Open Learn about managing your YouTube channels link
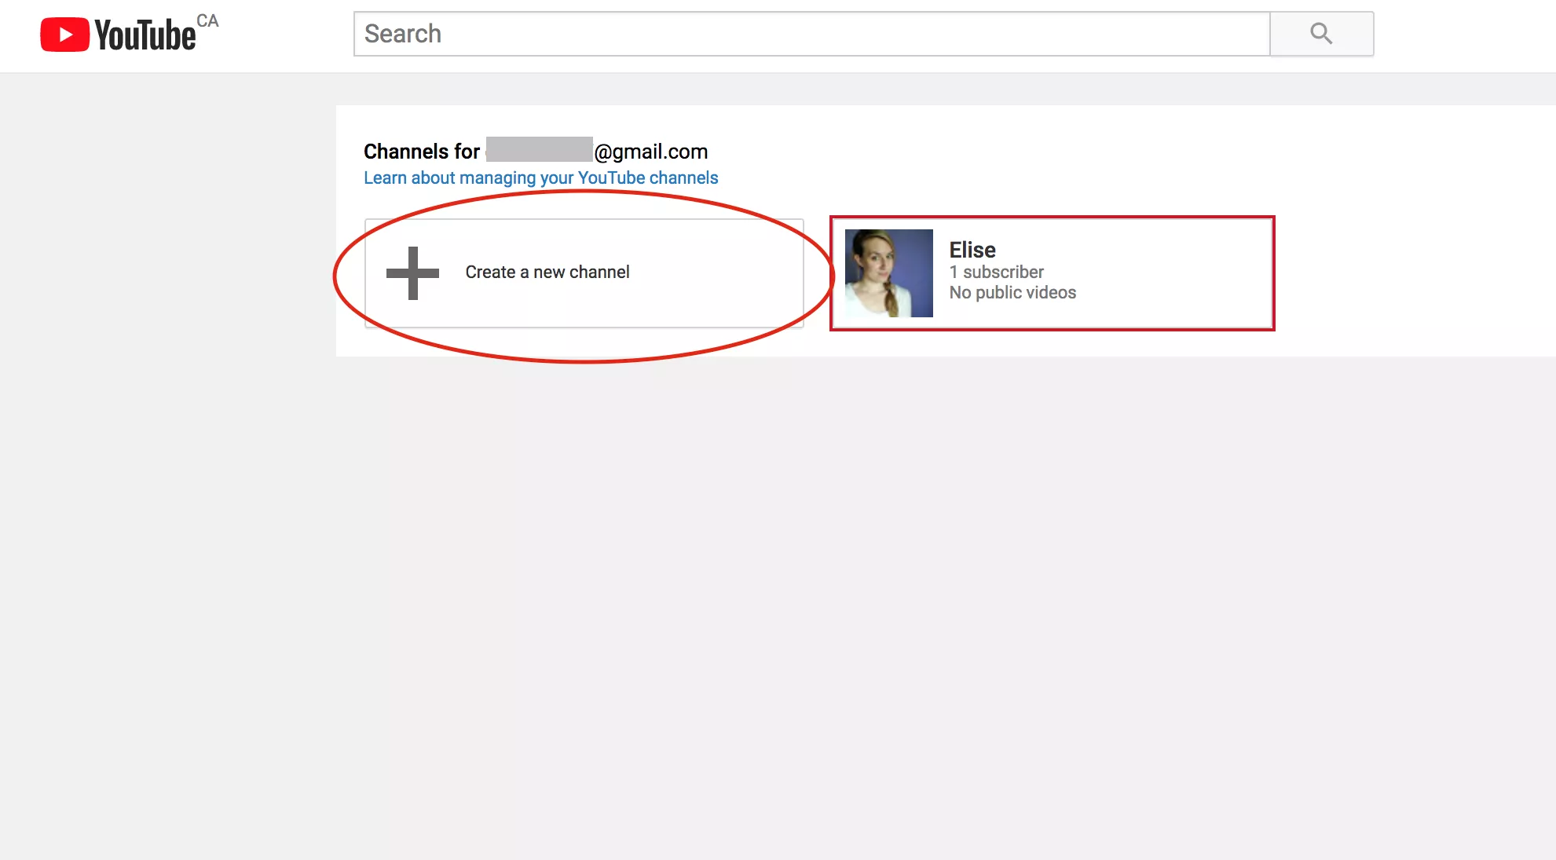The width and height of the screenshot is (1556, 860). 540,178
